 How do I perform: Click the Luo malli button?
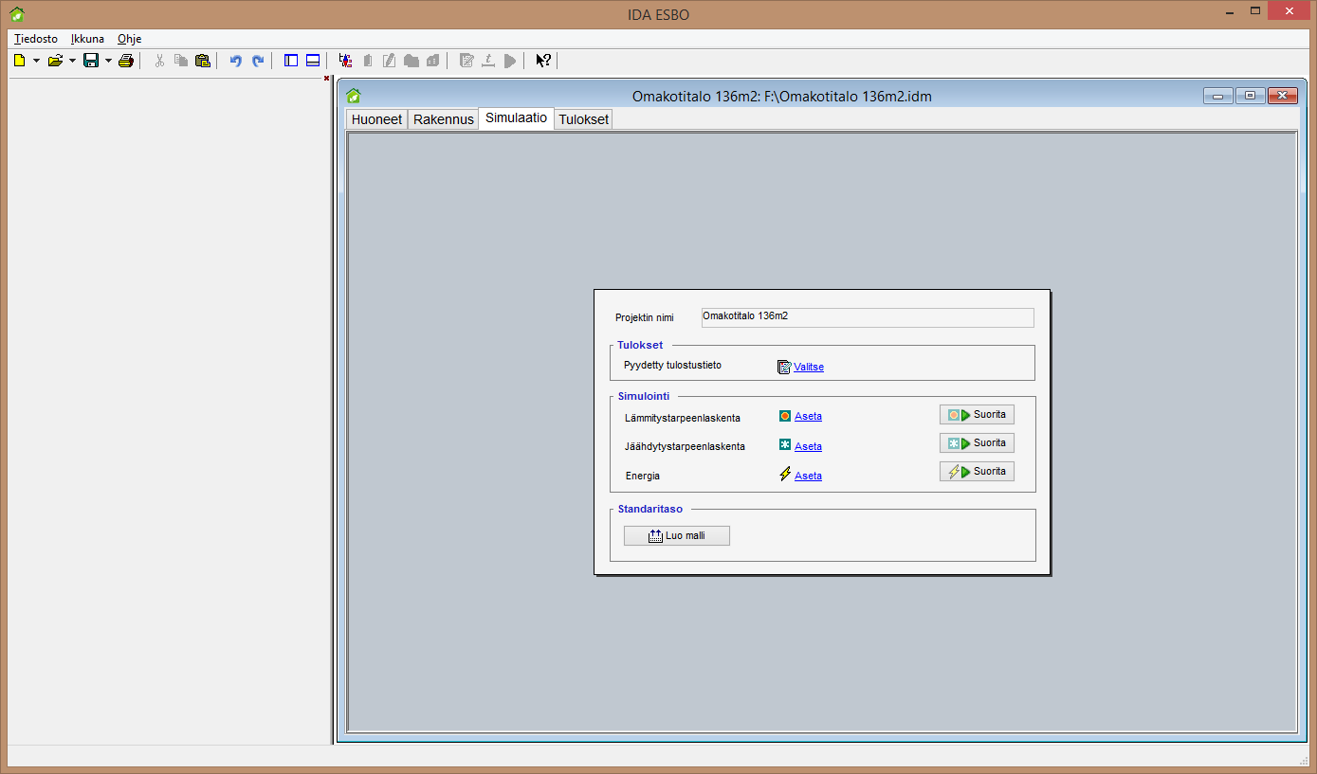[677, 536]
